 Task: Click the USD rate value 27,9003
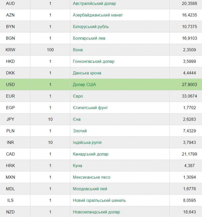[x=189, y=85]
